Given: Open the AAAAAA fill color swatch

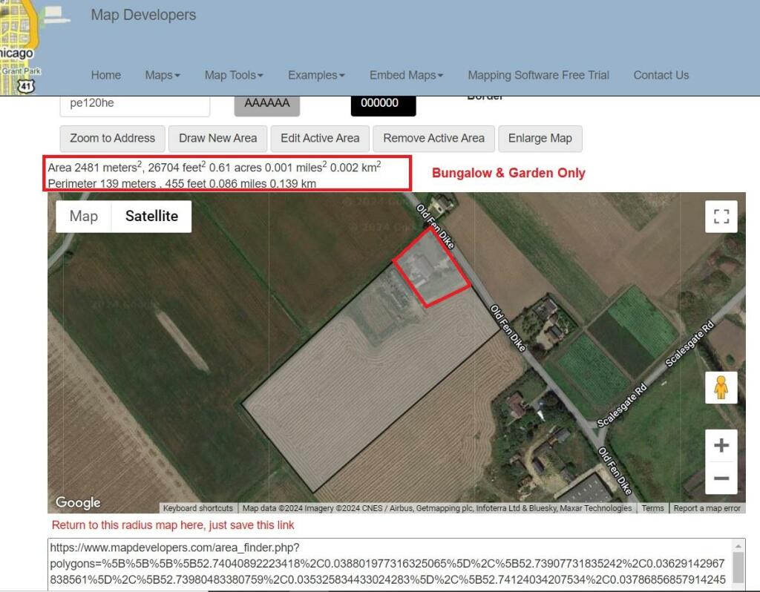Looking at the screenshot, I should tap(267, 105).
